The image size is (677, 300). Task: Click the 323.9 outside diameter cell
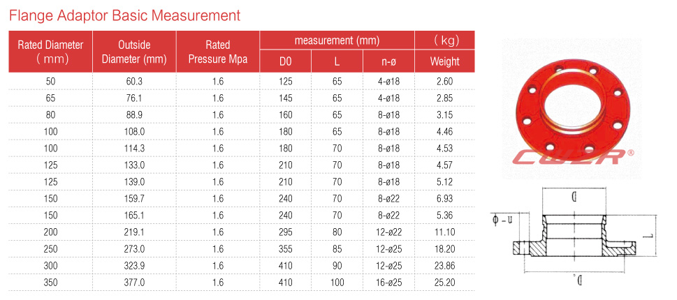click(x=134, y=266)
